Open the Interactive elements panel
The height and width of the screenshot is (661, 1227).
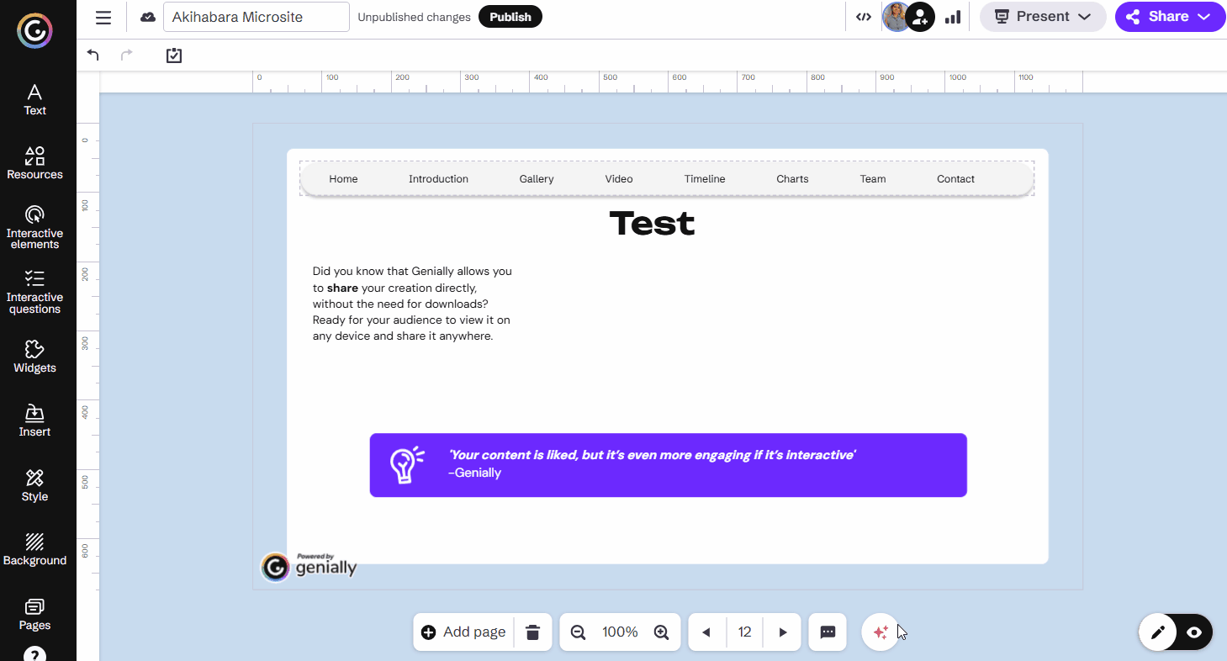click(34, 227)
